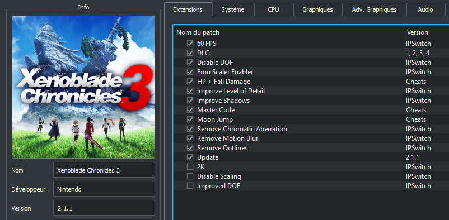Toggle Remove Outlines checkbox
Image resolution: width=449 pixels, height=220 pixels.
[190, 148]
